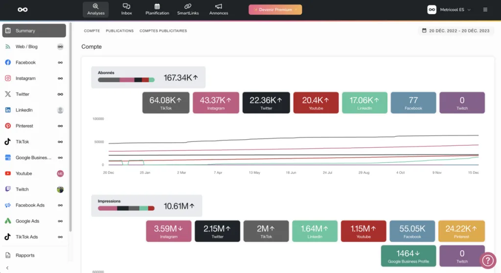Click the TikTok 2M impressions card
501x273 pixels.
tap(266, 231)
